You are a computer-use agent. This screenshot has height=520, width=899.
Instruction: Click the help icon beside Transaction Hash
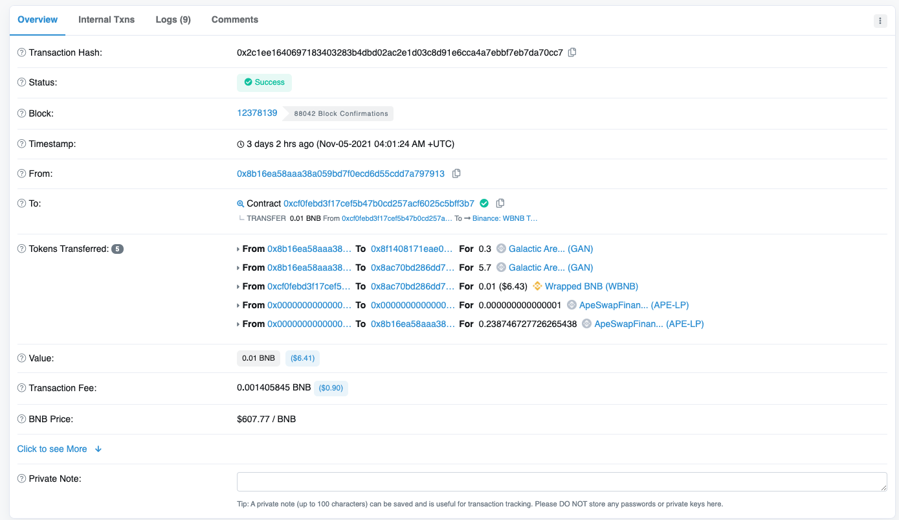click(x=22, y=52)
